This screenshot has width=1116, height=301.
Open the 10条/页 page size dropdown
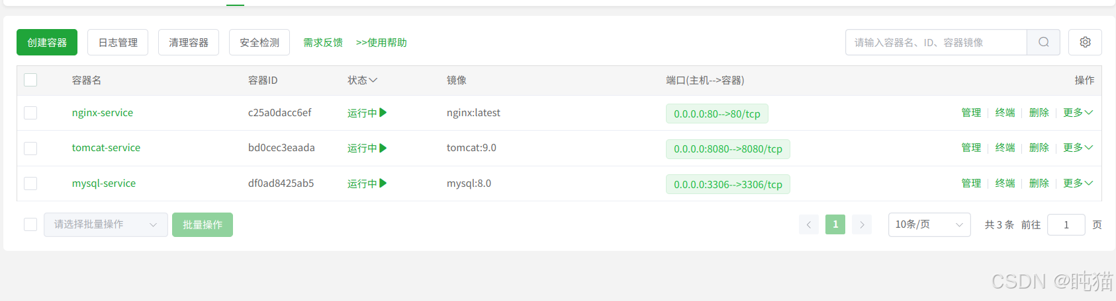929,224
